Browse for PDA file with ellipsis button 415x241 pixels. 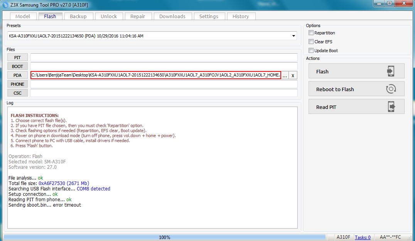point(285,76)
